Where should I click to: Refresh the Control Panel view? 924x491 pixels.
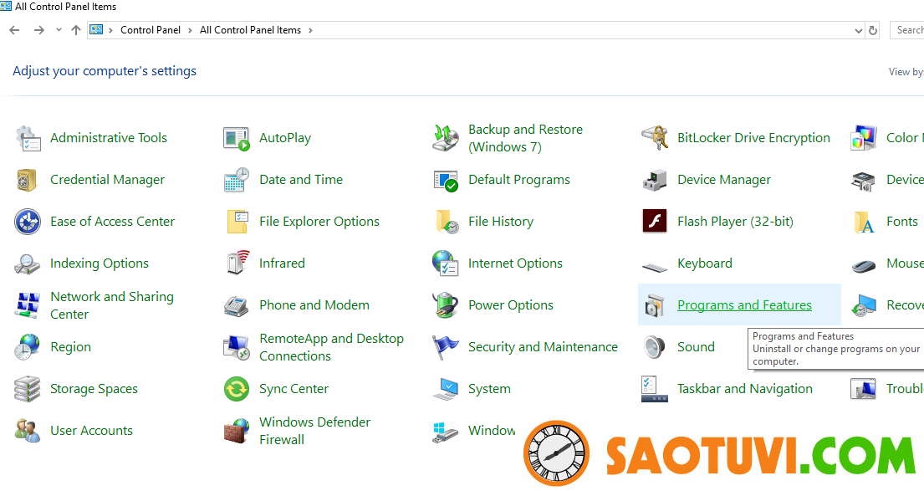click(873, 30)
